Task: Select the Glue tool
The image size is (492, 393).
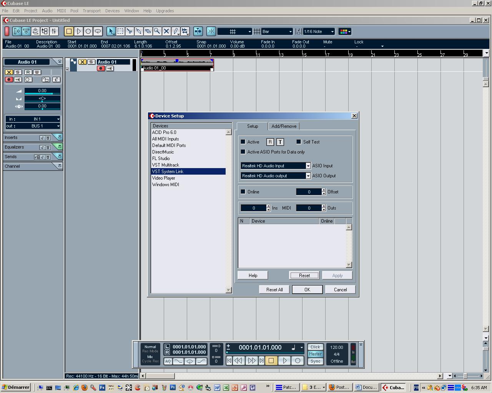Action: [x=139, y=31]
